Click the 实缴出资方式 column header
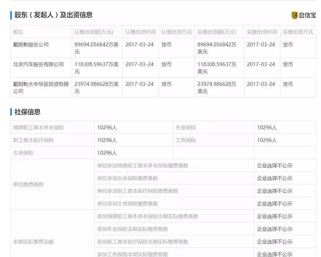Screen dimensions: 321x257 click(x=298, y=32)
